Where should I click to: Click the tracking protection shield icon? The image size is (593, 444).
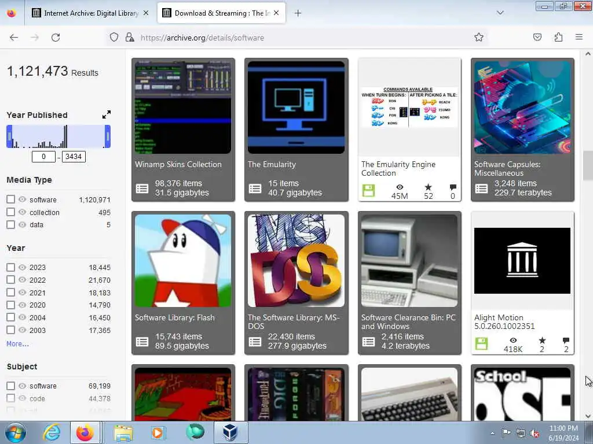114,38
